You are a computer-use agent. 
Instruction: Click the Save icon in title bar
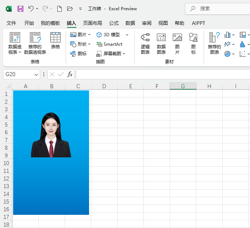point(20,9)
